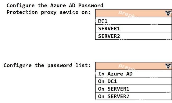Select DC1 for the proxy service
This screenshot has width=172, height=103.
coord(133,21)
